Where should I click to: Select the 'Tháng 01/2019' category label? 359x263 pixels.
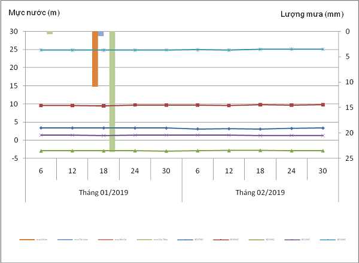(x=104, y=192)
